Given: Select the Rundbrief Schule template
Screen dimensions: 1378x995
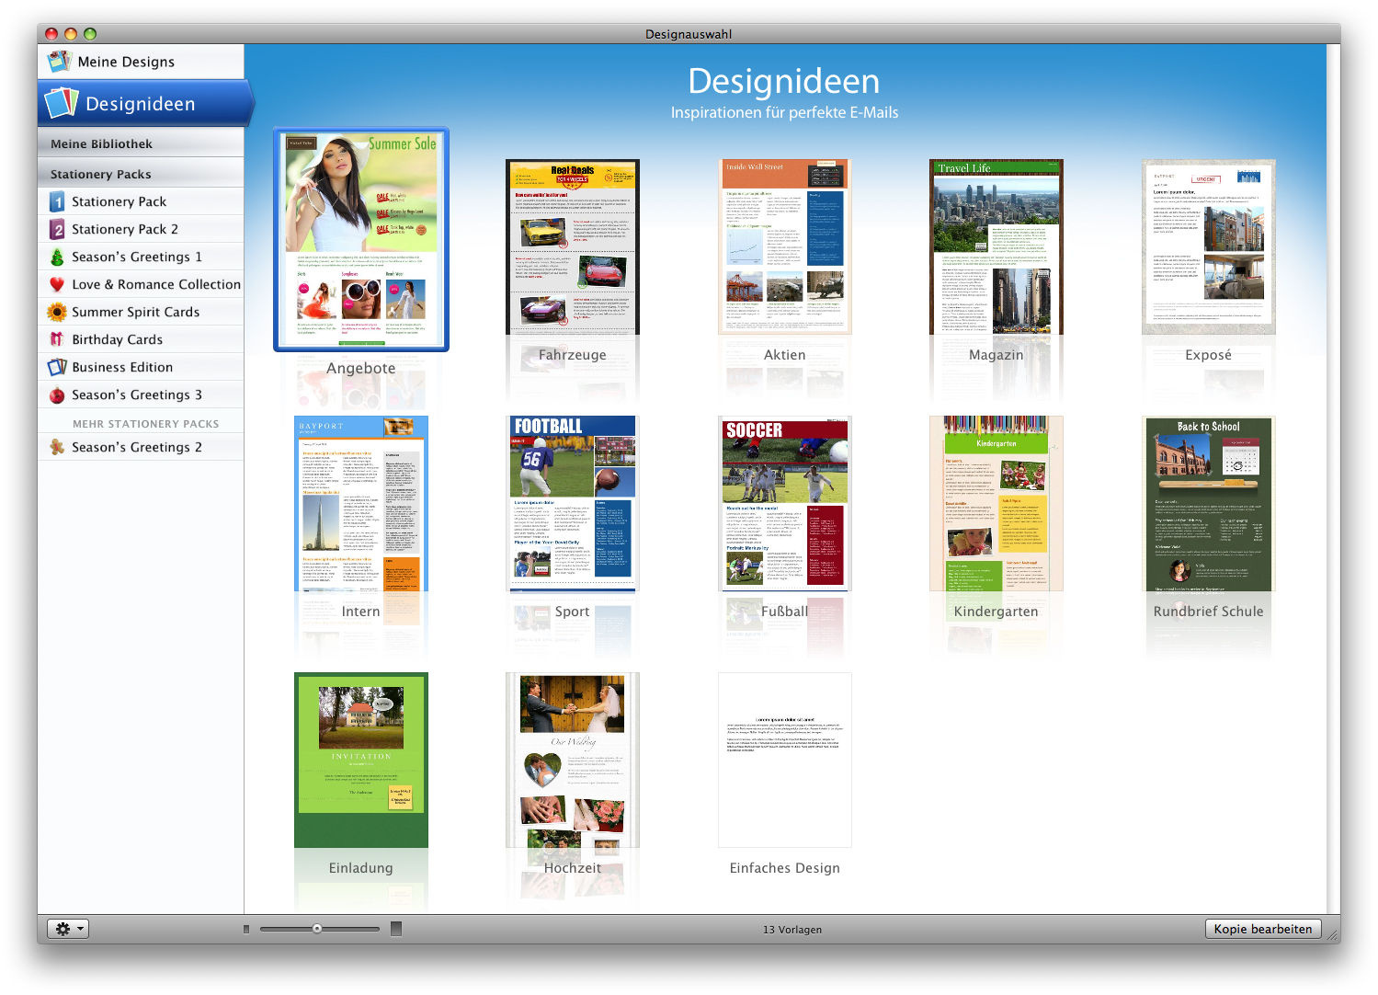Looking at the screenshot, I should point(1209,504).
